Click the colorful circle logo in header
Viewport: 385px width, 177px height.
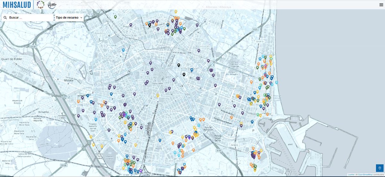[41, 4]
